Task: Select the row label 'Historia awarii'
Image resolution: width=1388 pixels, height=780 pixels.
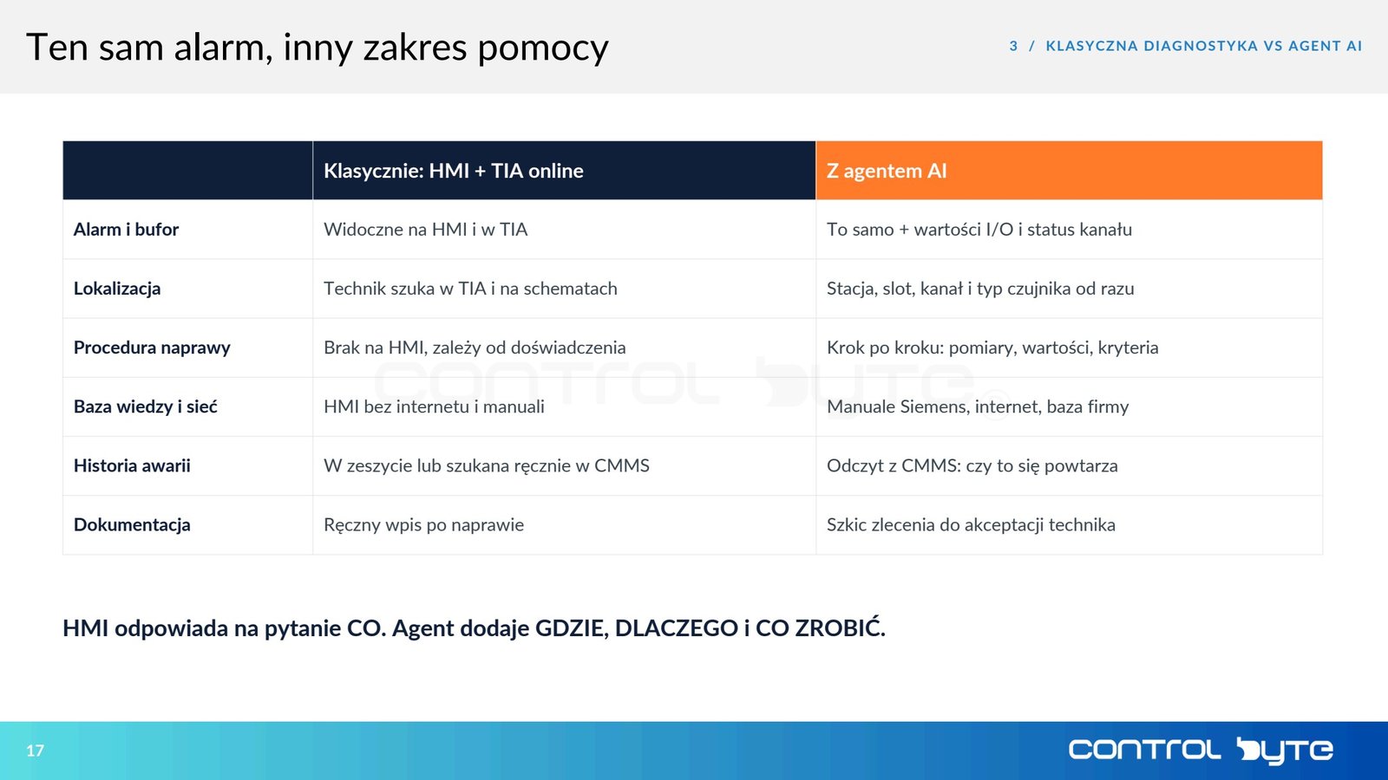Action: point(132,465)
